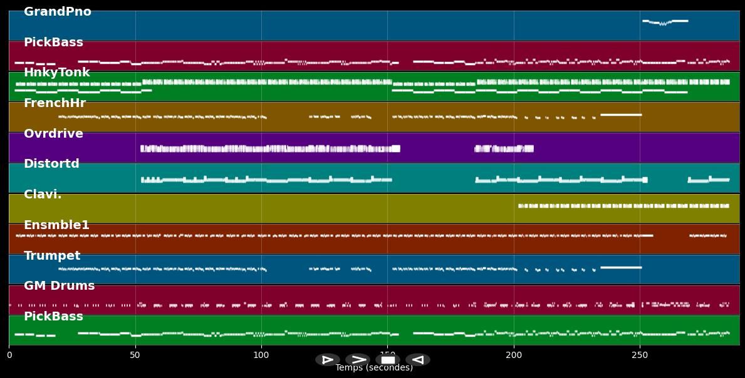
Task: Click the stop button with white rectangle
Action: coord(388,360)
